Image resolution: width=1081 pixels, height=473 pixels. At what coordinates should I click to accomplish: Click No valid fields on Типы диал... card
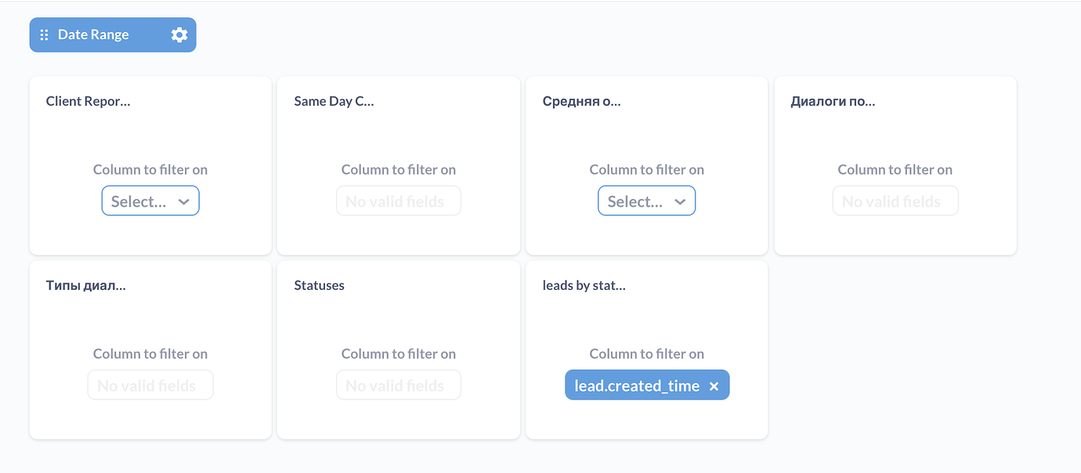click(150, 385)
